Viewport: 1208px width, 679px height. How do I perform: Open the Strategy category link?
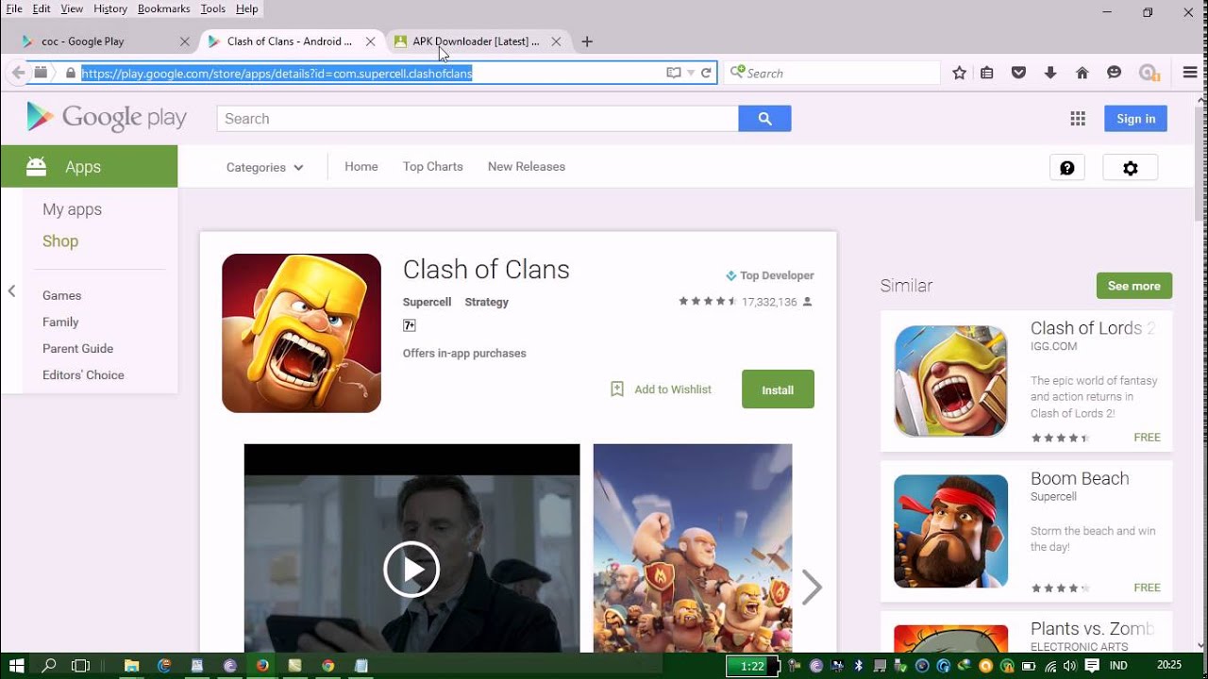point(487,302)
